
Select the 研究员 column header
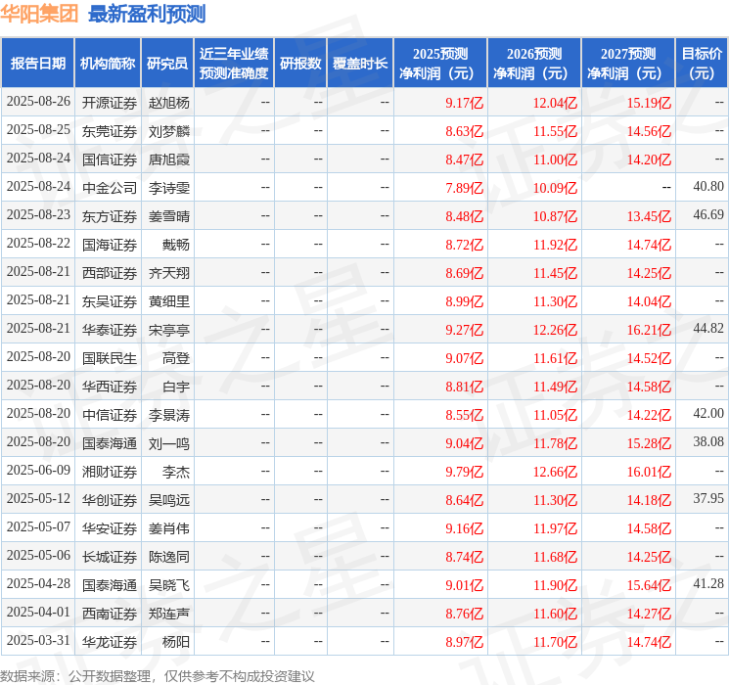click(167, 64)
